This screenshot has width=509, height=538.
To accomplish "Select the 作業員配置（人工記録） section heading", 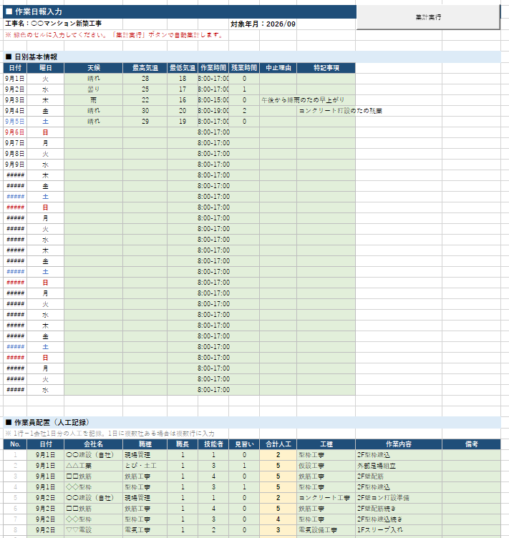I will (252, 422).
